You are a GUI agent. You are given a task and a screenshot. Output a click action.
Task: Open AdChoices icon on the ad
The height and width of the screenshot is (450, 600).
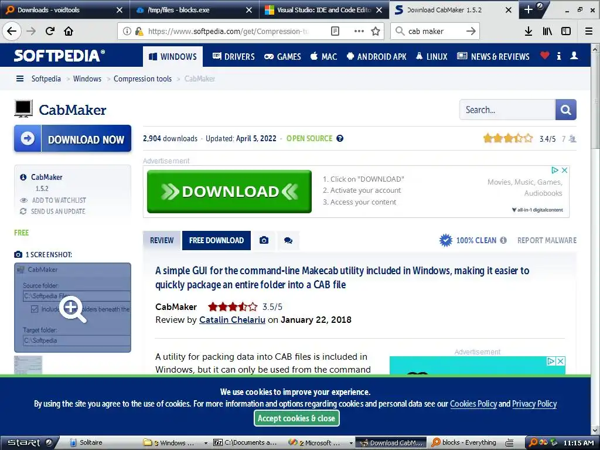[x=554, y=170]
